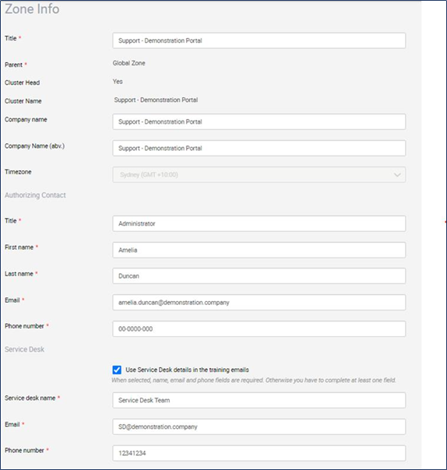Uncheck Use Service Desk details checkbox

point(117,370)
